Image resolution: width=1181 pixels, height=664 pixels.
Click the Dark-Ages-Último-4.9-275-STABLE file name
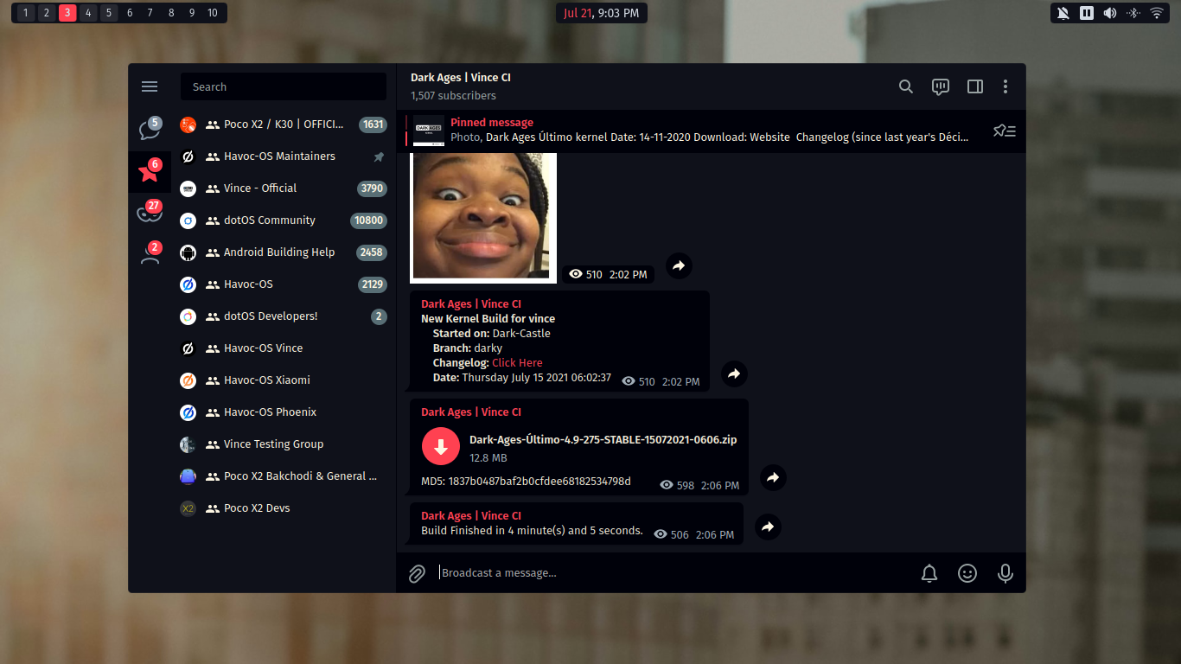click(x=603, y=440)
